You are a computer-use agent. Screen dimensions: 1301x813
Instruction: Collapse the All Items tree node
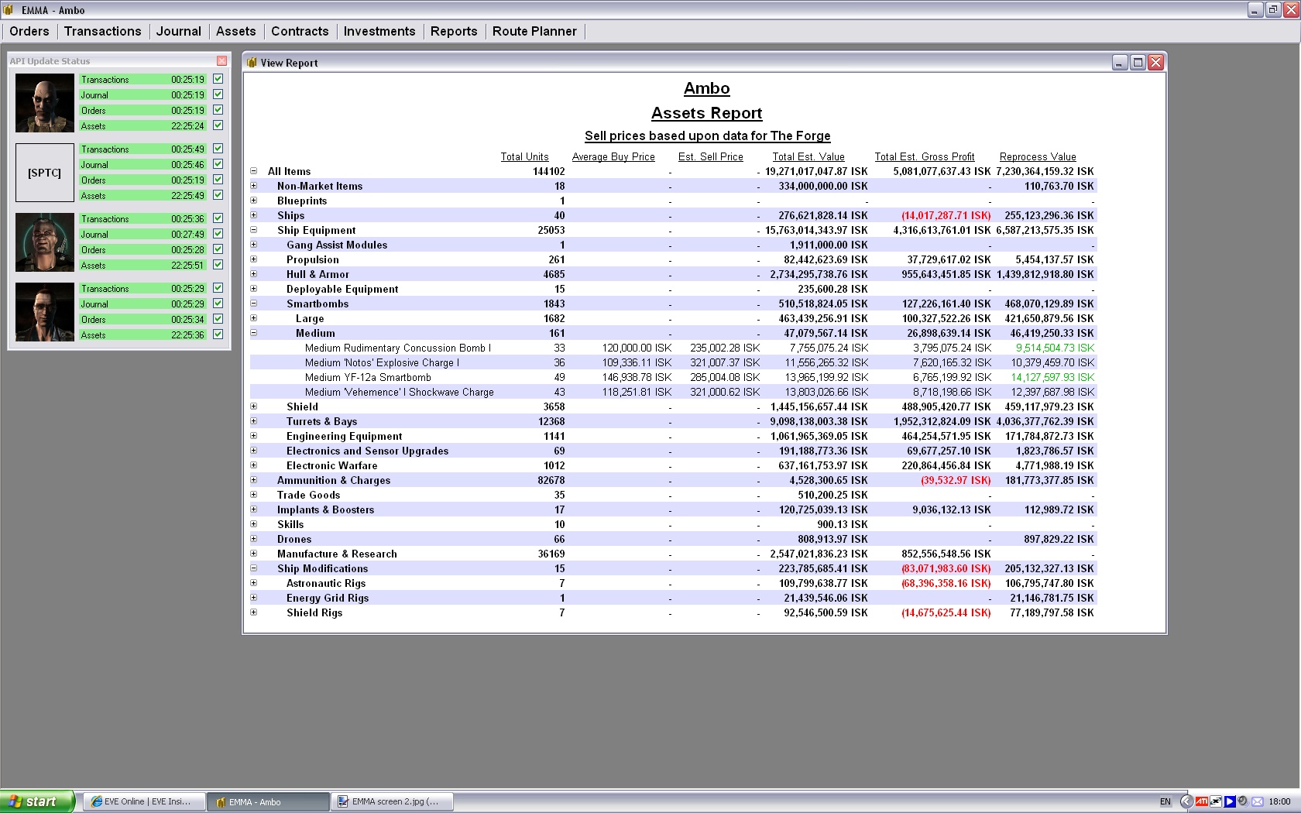[253, 171]
